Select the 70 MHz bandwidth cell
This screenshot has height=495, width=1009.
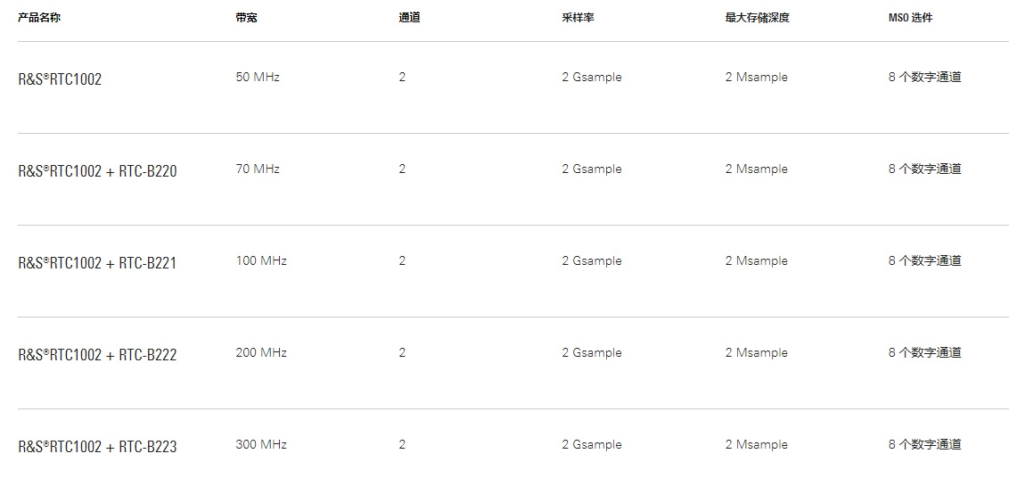pyautogui.click(x=258, y=169)
